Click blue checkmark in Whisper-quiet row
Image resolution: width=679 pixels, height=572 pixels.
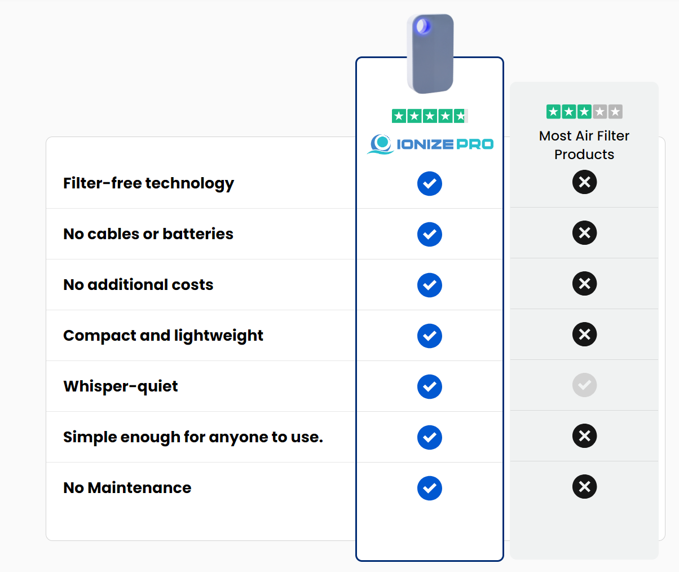tap(430, 387)
